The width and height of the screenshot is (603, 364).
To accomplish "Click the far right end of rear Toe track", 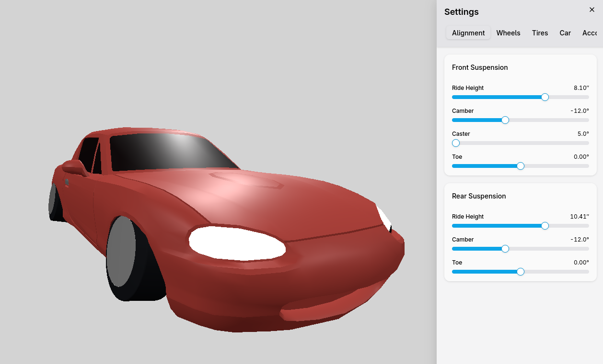I will tap(587, 272).
